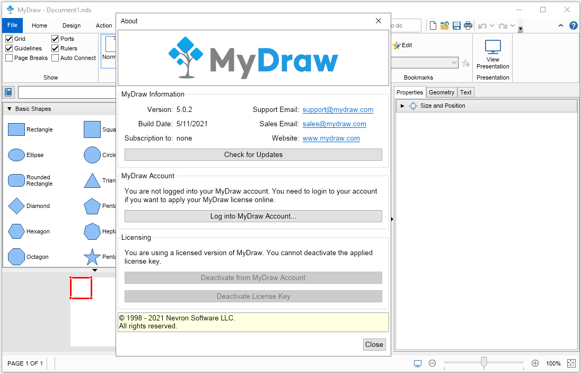Click the Check for Updates button
The image size is (581, 374).
(253, 154)
